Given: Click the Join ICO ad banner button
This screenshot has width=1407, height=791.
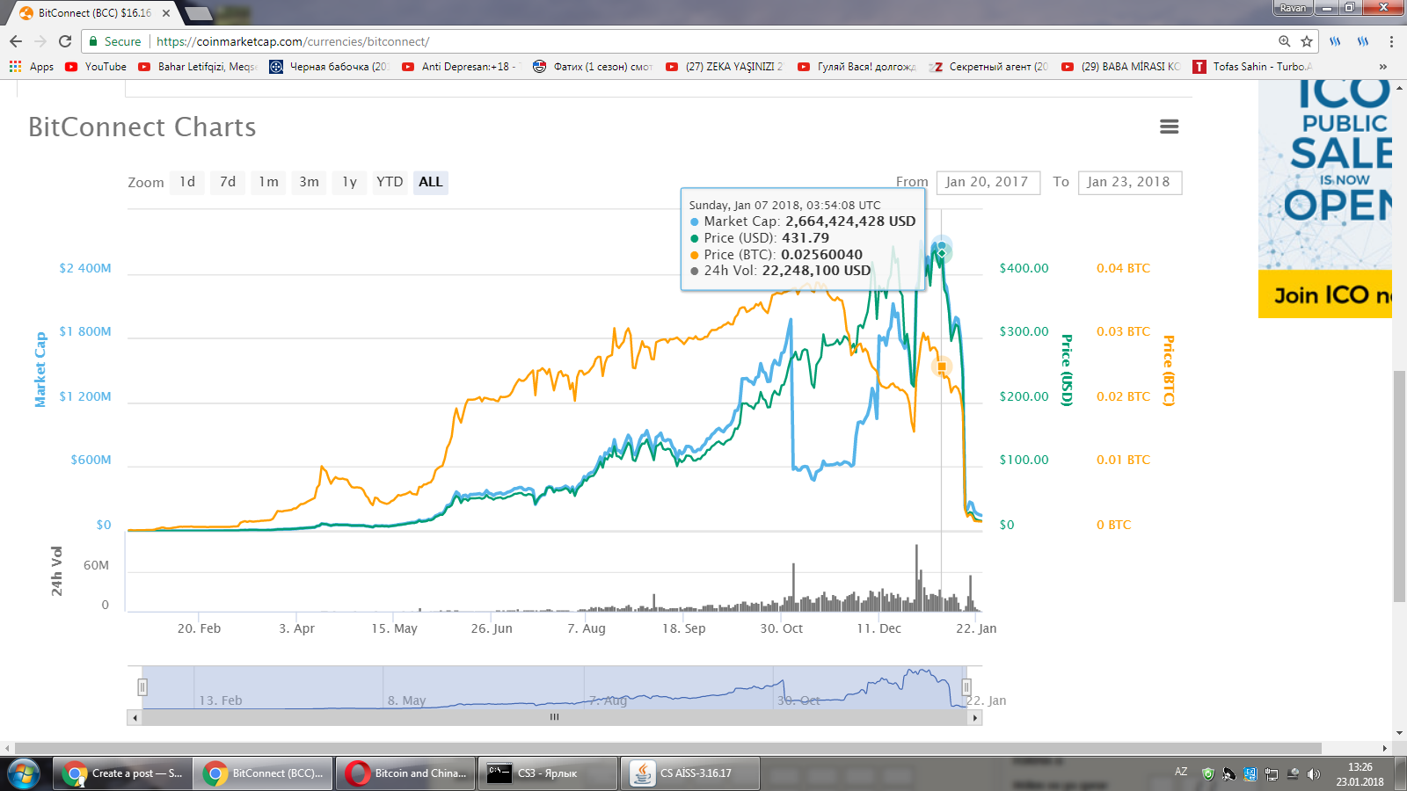Looking at the screenshot, I should tap(1325, 294).
